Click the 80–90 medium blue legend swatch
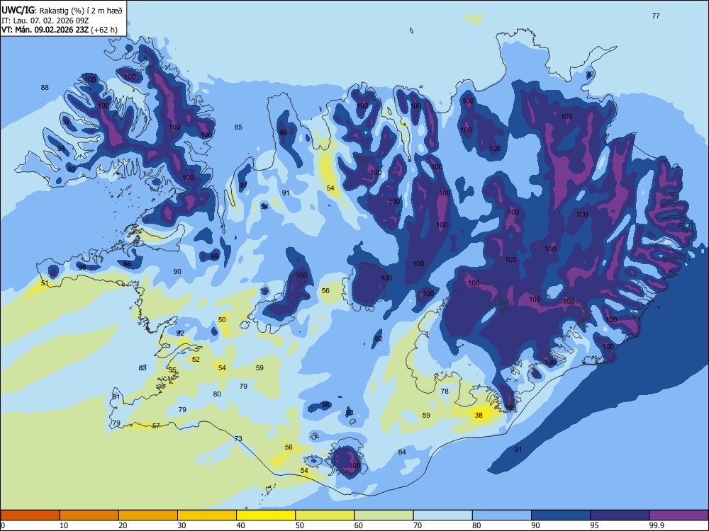 (x=502, y=515)
